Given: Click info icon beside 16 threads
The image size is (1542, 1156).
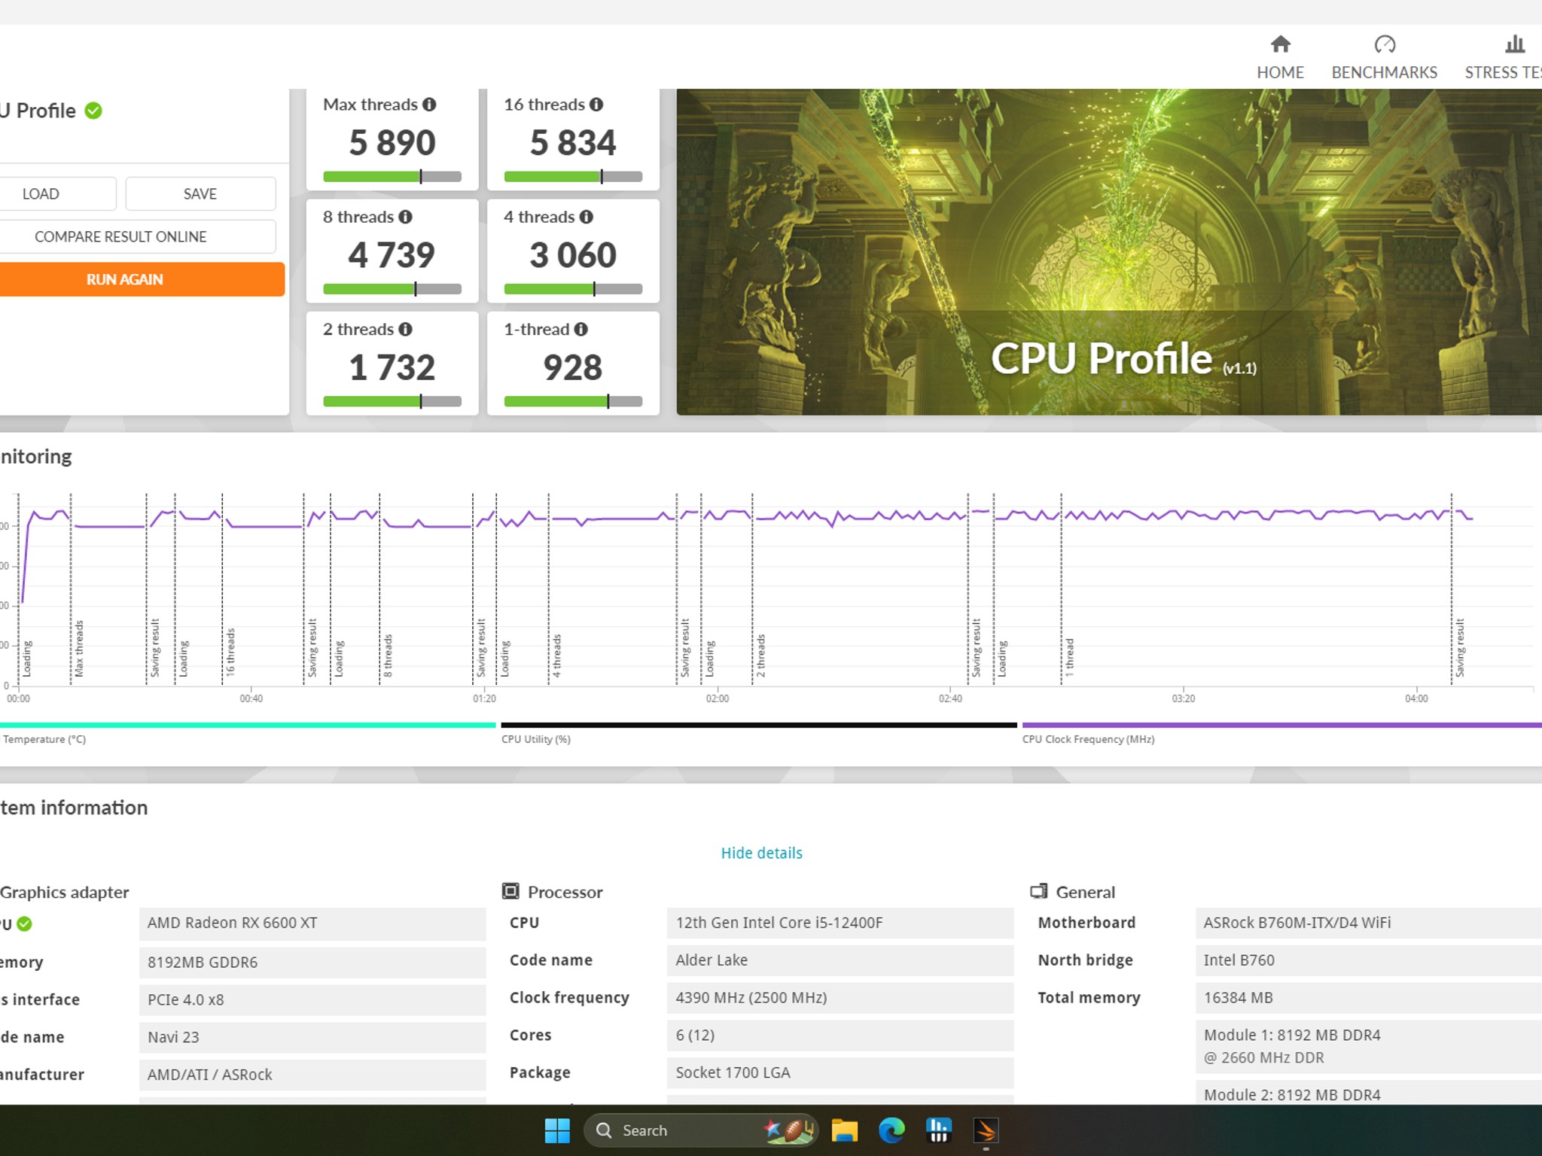Looking at the screenshot, I should (596, 105).
